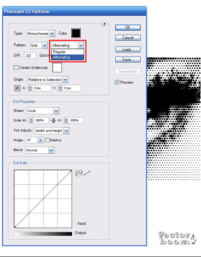The width and height of the screenshot is (201, 257).
Task: Click the Scale H spinner arrows
Action: point(66,120)
